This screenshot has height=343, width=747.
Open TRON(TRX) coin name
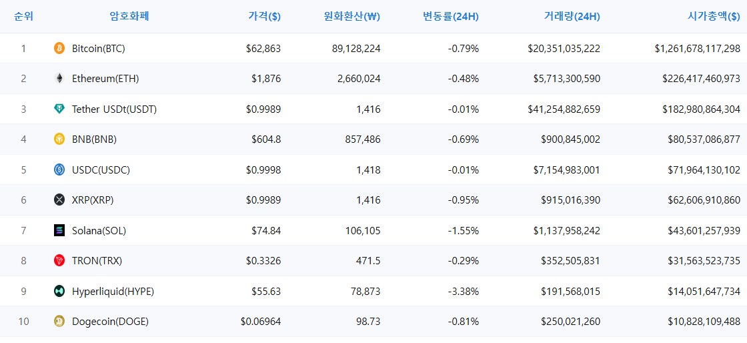[97, 260]
